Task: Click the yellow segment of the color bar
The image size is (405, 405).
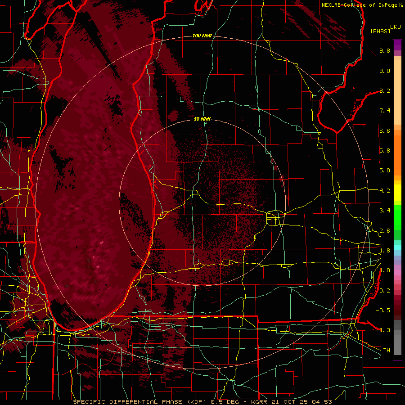Action: coord(397,193)
